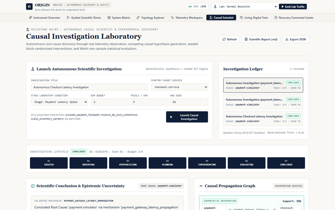This screenshot has width=335, height=210.
Task: Click the 'Support: 98%' value
Action: coord(292,201)
